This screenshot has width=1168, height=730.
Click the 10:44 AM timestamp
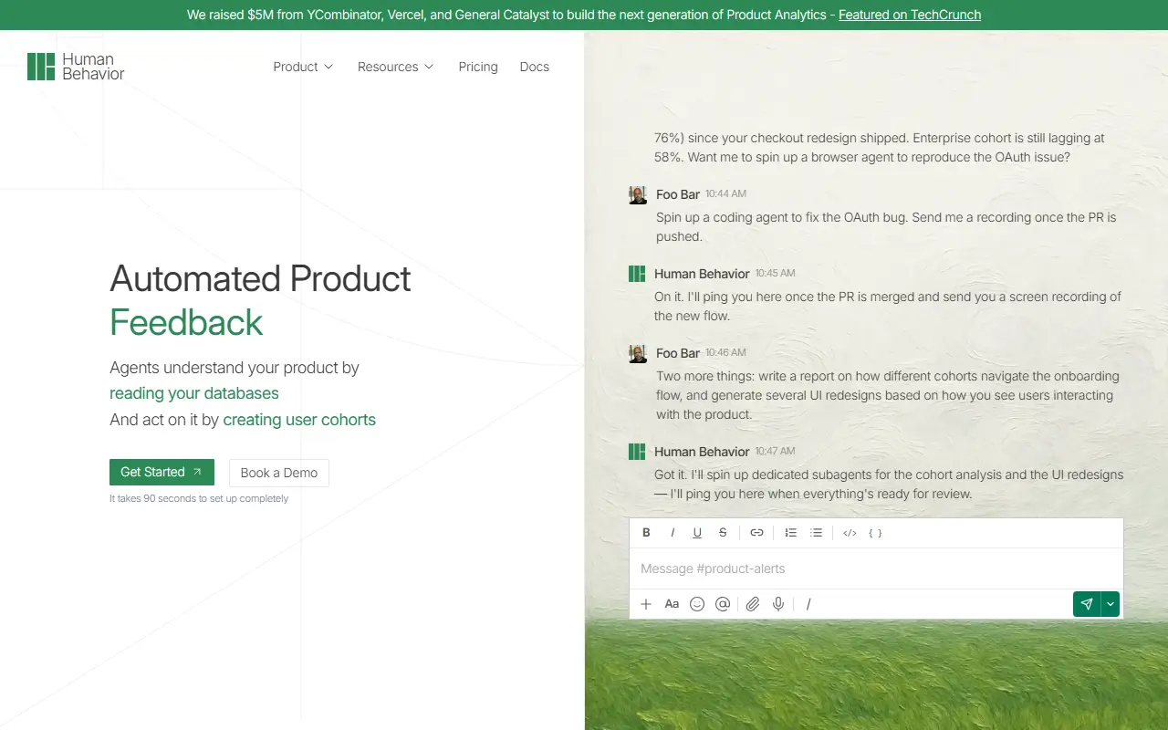pos(725,193)
